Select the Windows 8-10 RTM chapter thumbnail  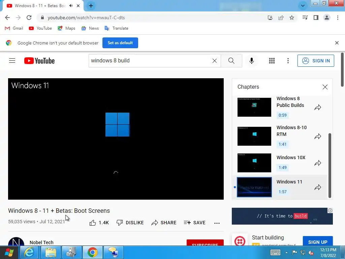tap(254, 136)
